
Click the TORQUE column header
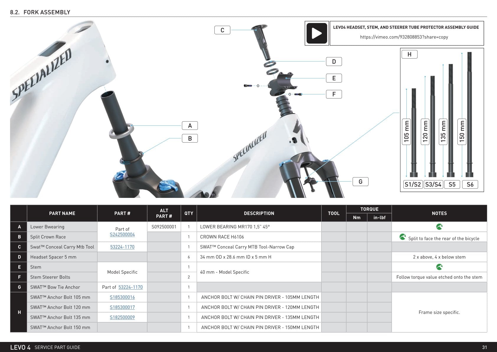[x=369, y=209]
